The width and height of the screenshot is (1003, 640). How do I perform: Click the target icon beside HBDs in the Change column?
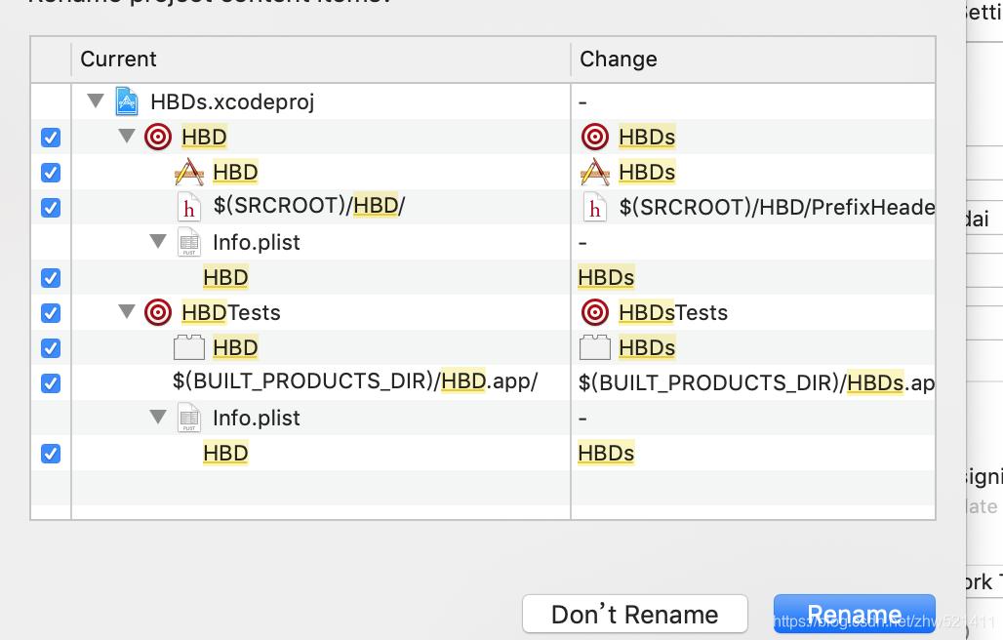pos(595,137)
